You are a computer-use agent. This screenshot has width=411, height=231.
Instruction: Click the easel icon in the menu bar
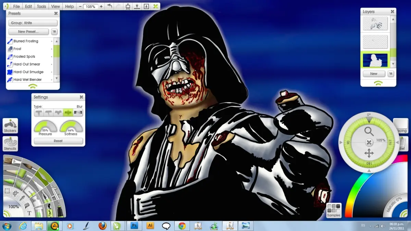(128, 7)
